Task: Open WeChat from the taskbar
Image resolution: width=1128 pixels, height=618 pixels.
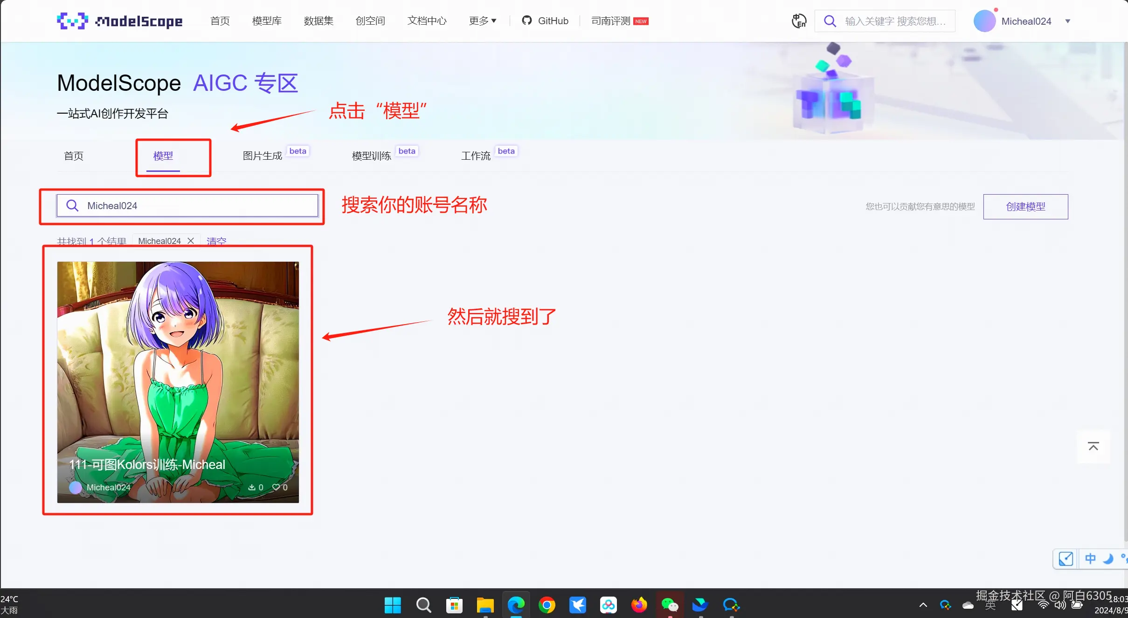Action: (x=670, y=605)
